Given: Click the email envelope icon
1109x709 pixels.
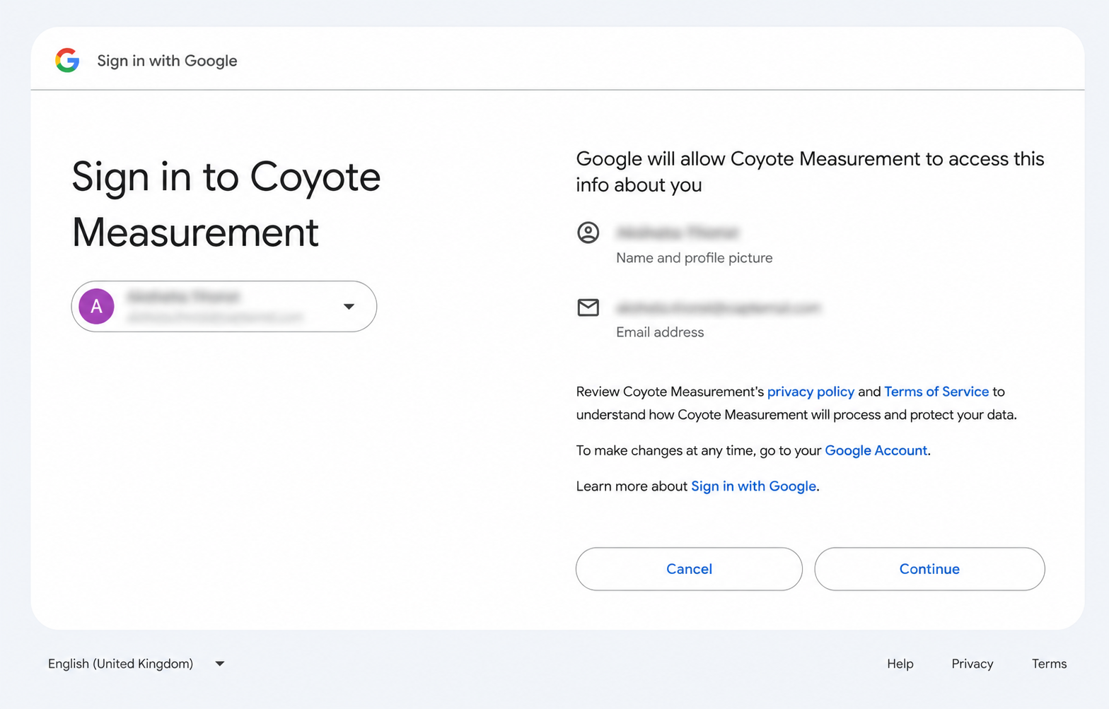Looking at the screenshot, I should click(x=588, y=307).
